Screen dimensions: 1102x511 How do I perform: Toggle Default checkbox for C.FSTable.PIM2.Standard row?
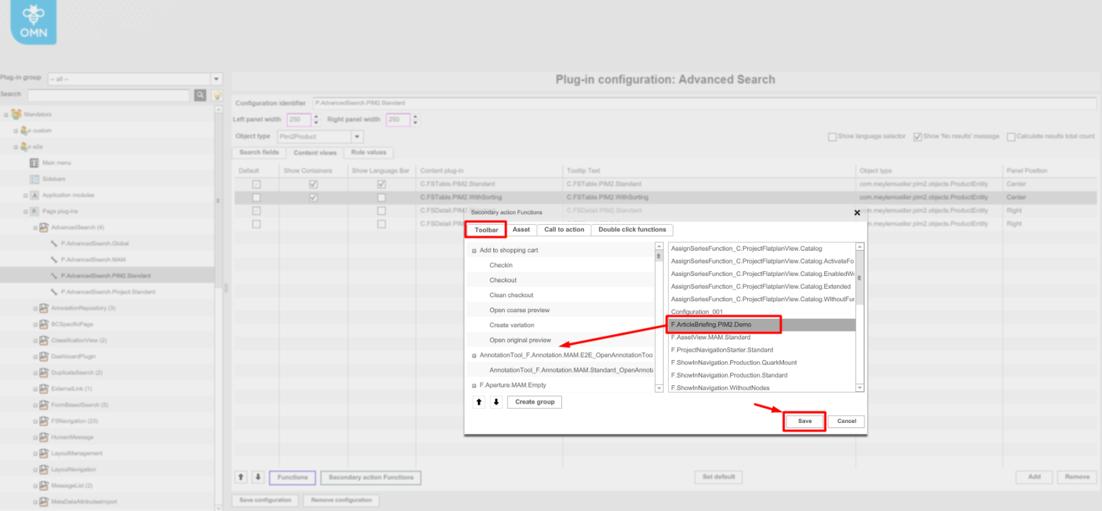[x=256, y=185]
